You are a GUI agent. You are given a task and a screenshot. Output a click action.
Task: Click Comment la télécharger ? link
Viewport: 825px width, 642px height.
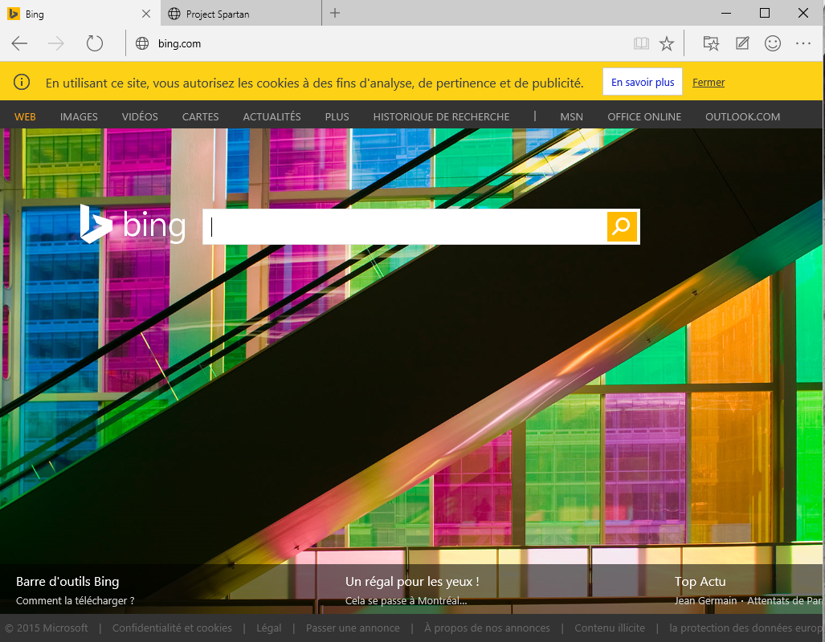click(x=76, y=600)
